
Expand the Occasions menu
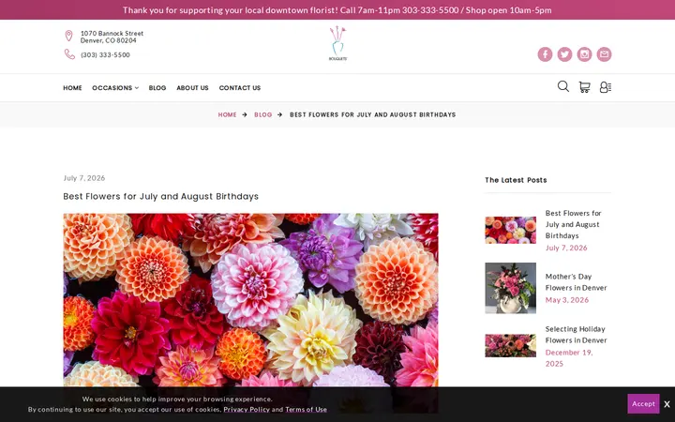tap(115, 88)
